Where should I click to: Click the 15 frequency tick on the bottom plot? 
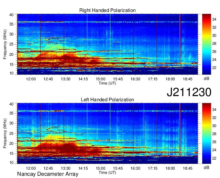click(x=12, y=153)
